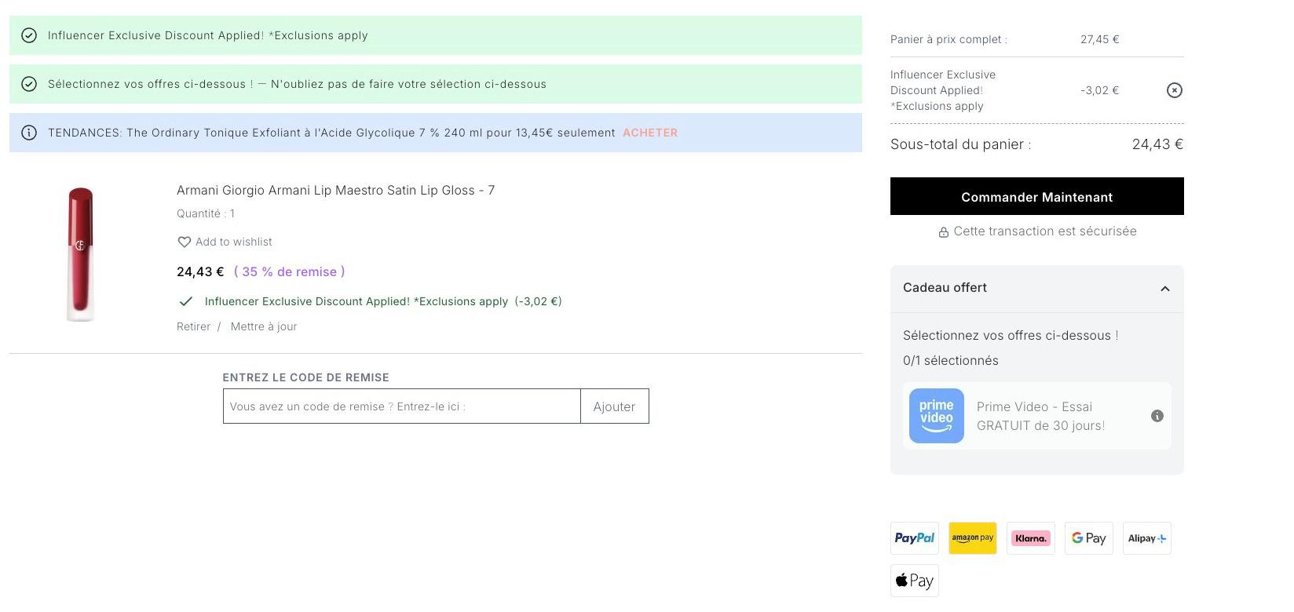Screen dimensions: 1294x612
Task: Click the product price 24,43 € under the lip gloss
Action: coord(200,271)
